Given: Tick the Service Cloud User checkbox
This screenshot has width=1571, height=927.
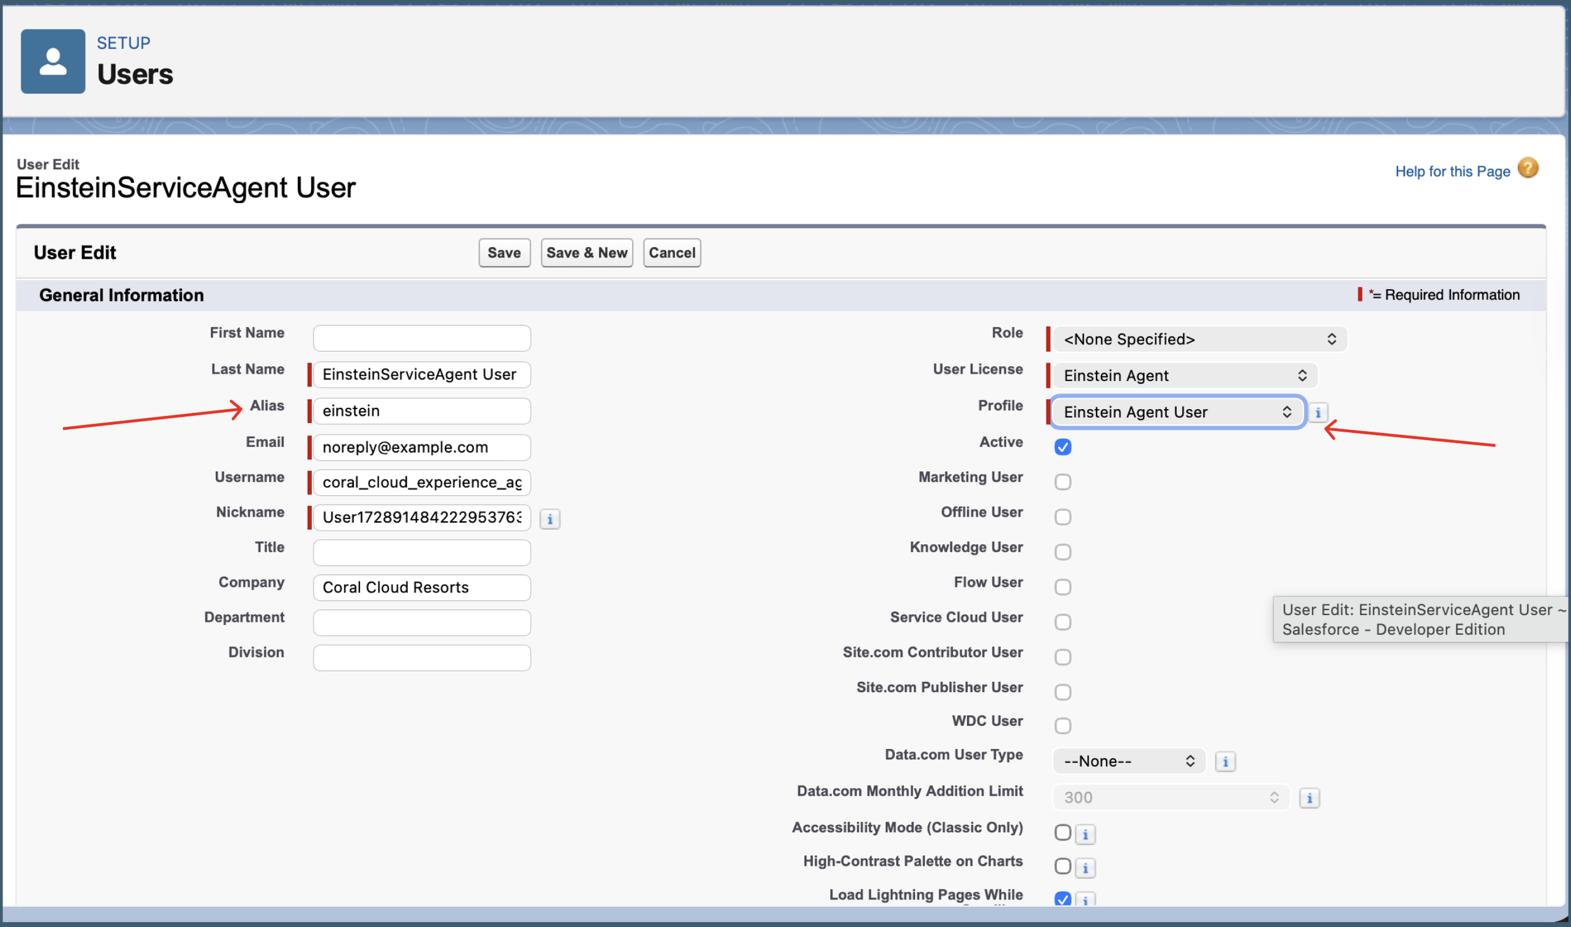Looking at the screenshot, I should [1063, 622].
